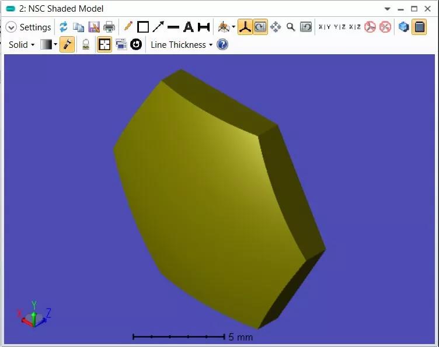Toggle the lock window padlock icon
The width and height of the screenshot is (439, 347).
[x=86, y=44]
